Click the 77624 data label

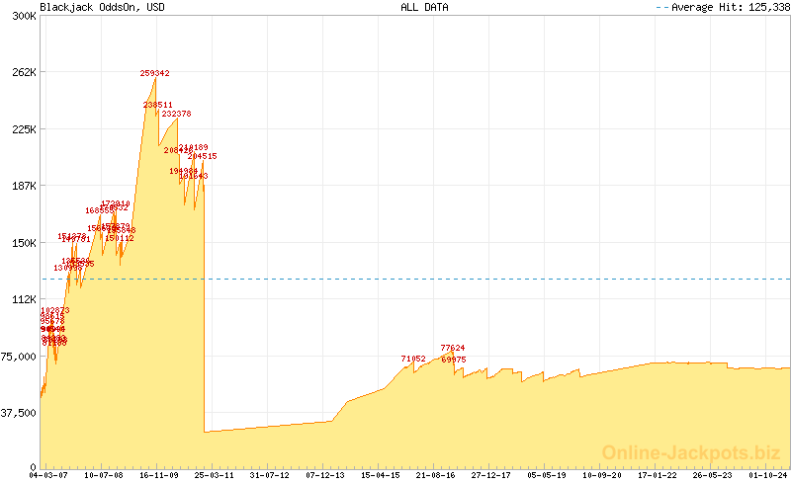pos(453,348)
